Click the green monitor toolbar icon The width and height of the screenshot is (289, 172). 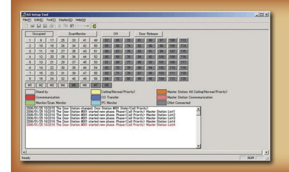pos(95,26)
